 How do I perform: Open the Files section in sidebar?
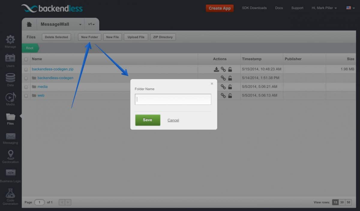[x=10, y=118]
